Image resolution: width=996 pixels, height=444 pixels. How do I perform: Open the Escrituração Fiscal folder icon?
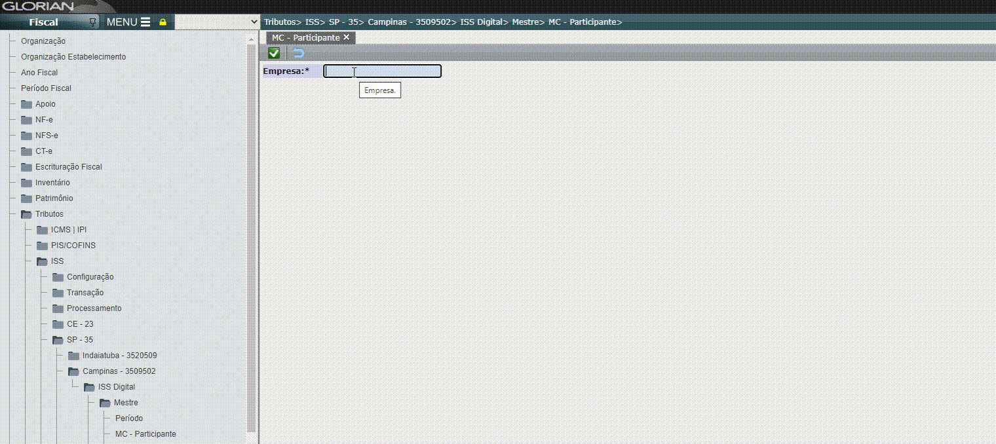click(x=27, y=167)
